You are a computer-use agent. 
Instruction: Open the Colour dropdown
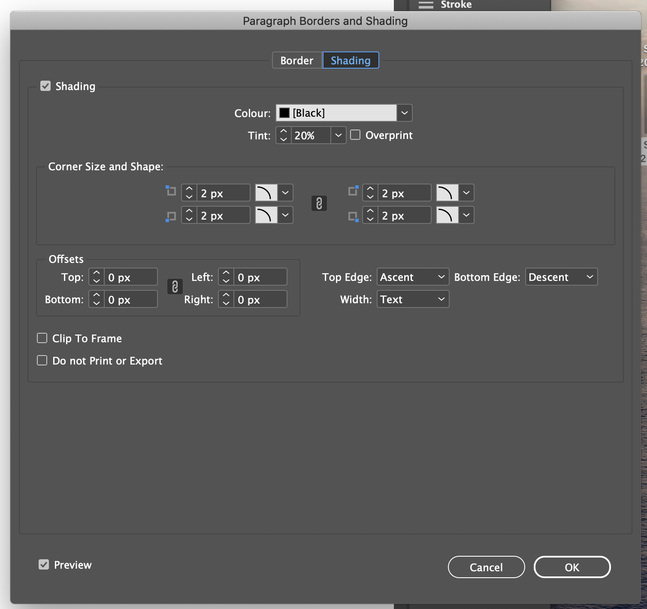pos(404,113)
